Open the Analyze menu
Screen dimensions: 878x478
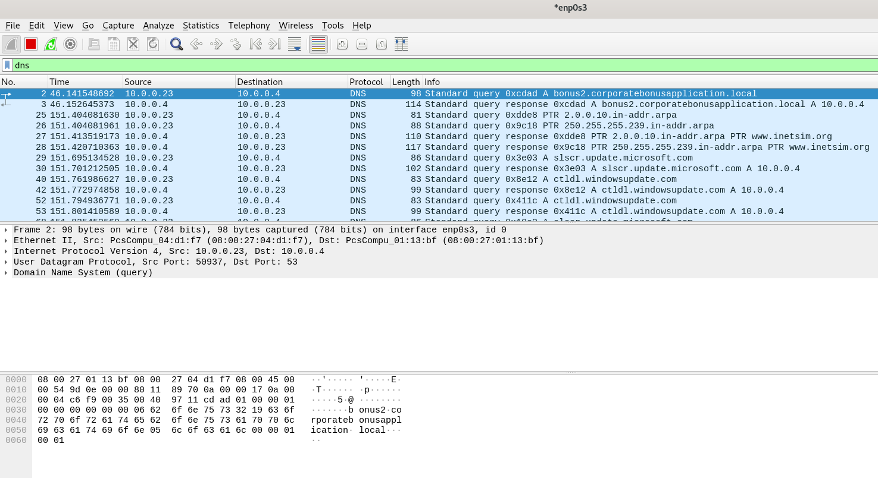(158, 26)
